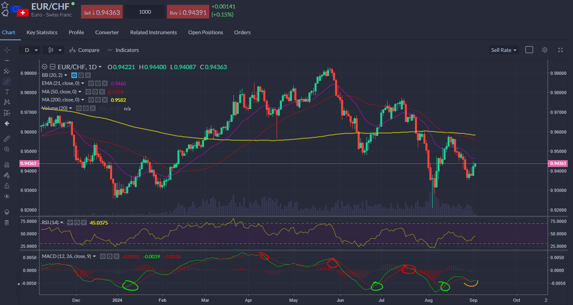Click the 1000 trade amount field
This screenshot has height=305, width=573.
[x=145, y=12]
